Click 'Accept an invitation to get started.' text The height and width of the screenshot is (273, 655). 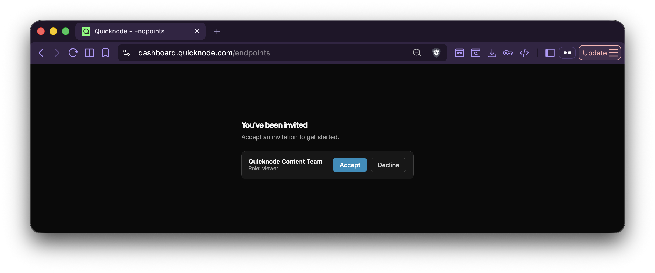click(x=290, y=137)
